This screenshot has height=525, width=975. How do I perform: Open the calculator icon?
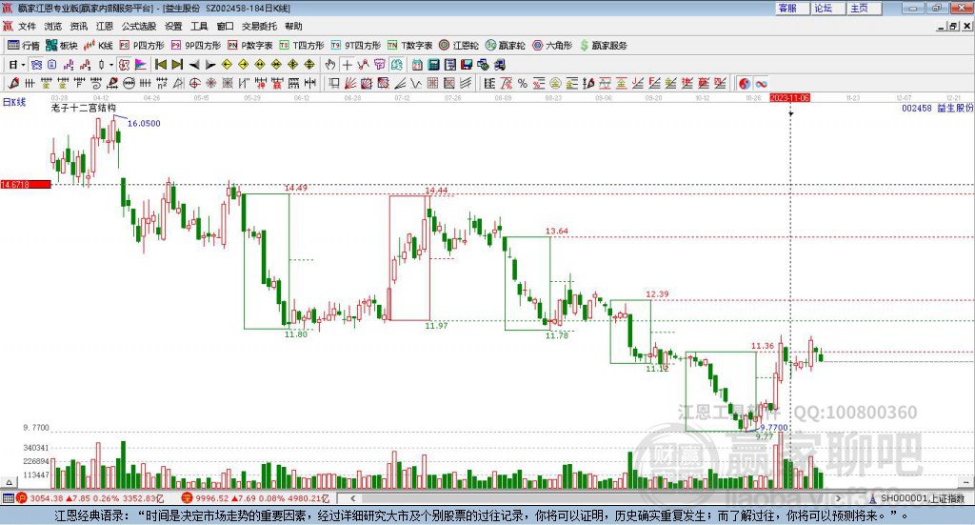click(433, 65)
